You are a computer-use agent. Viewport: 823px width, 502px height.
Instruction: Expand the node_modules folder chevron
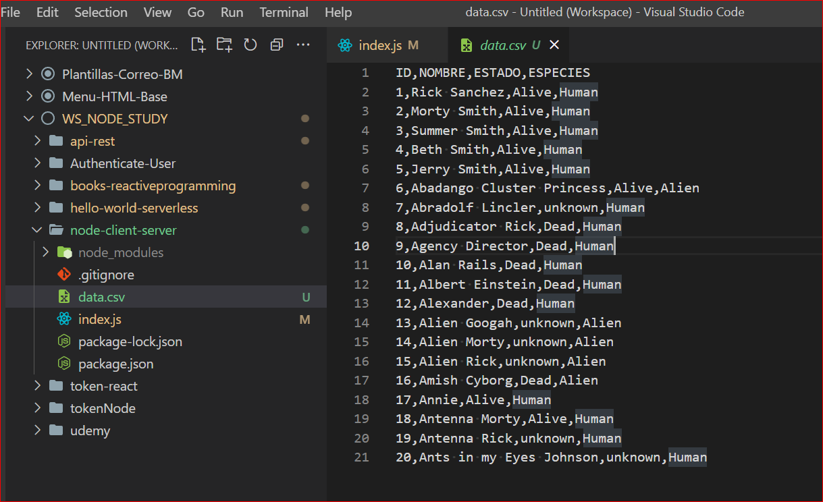pos(45,252)
